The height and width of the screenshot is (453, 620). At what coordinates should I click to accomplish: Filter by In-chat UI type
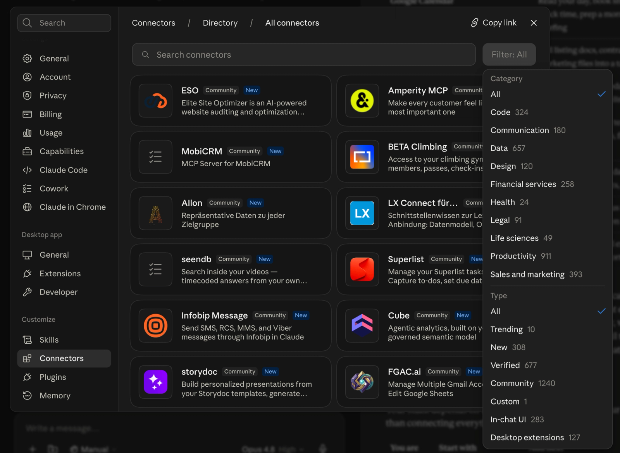[548, 420]
